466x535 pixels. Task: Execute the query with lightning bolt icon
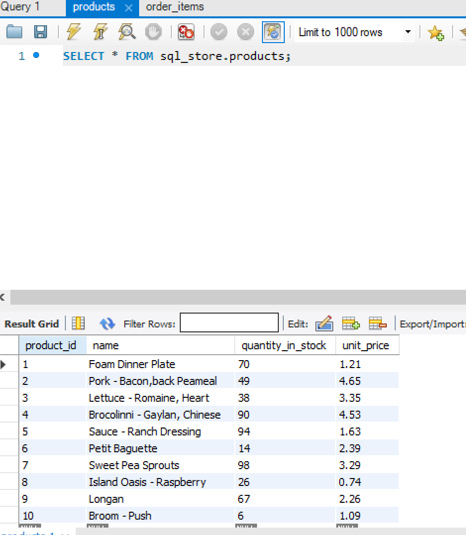(74, 32)
